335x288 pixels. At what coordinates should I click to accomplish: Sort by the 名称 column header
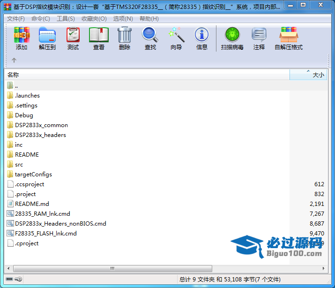coord(141,75)
